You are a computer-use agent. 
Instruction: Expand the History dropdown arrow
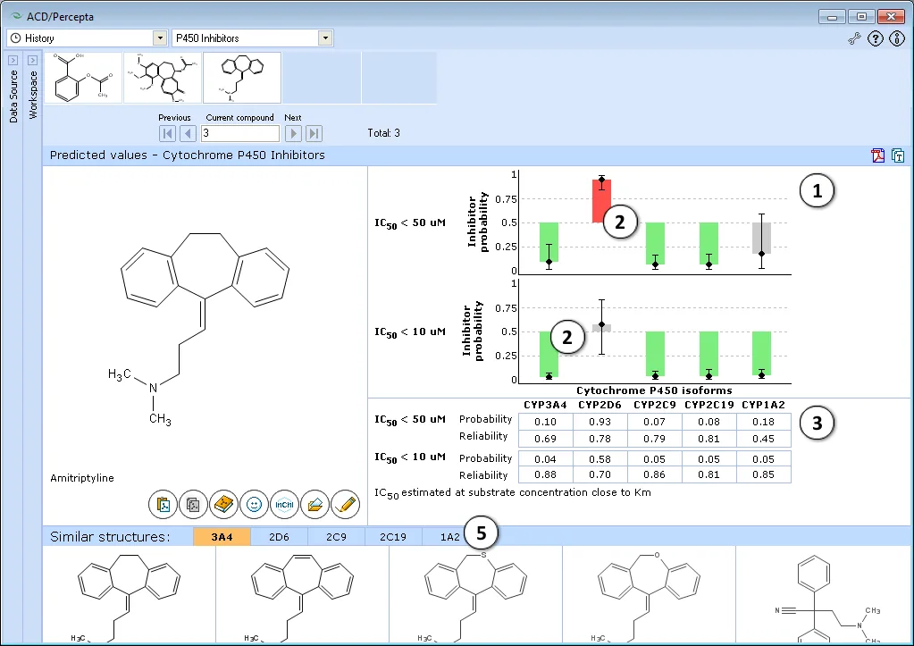(x=160, y=38)
